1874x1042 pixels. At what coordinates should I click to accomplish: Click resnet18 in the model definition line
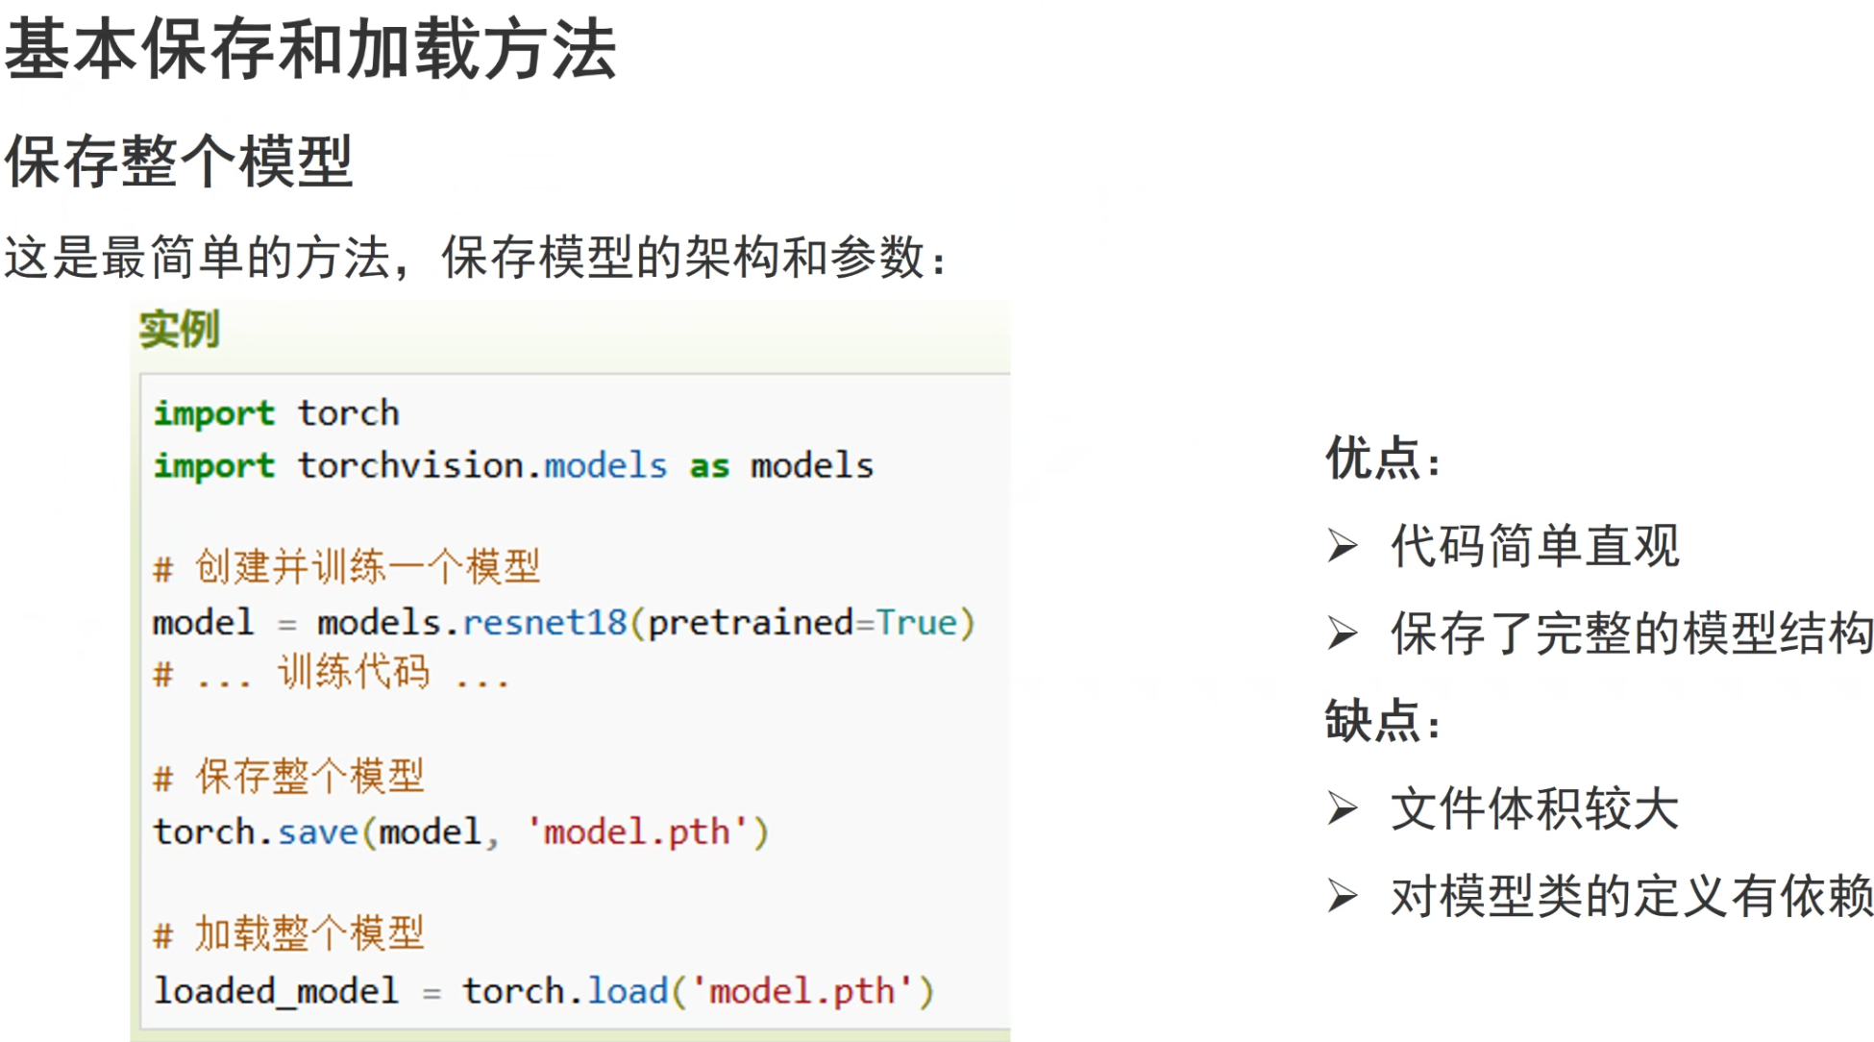(545, 623)
